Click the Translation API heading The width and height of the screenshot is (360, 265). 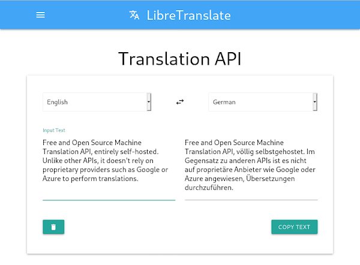(180, 59)
